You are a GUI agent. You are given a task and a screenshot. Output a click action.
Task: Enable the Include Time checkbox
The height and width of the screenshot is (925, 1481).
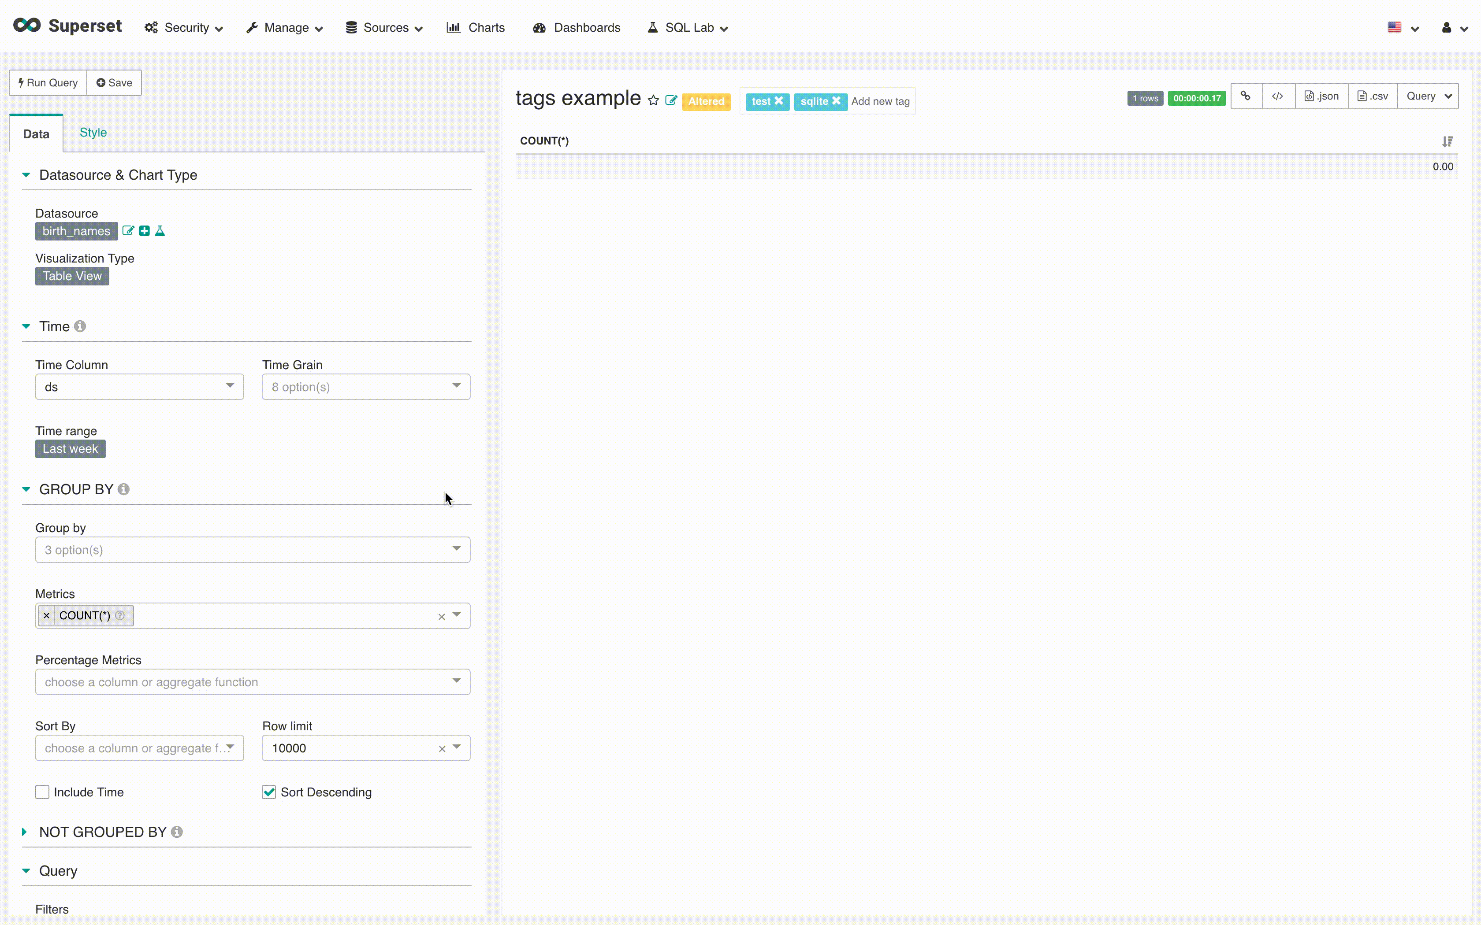42,792
